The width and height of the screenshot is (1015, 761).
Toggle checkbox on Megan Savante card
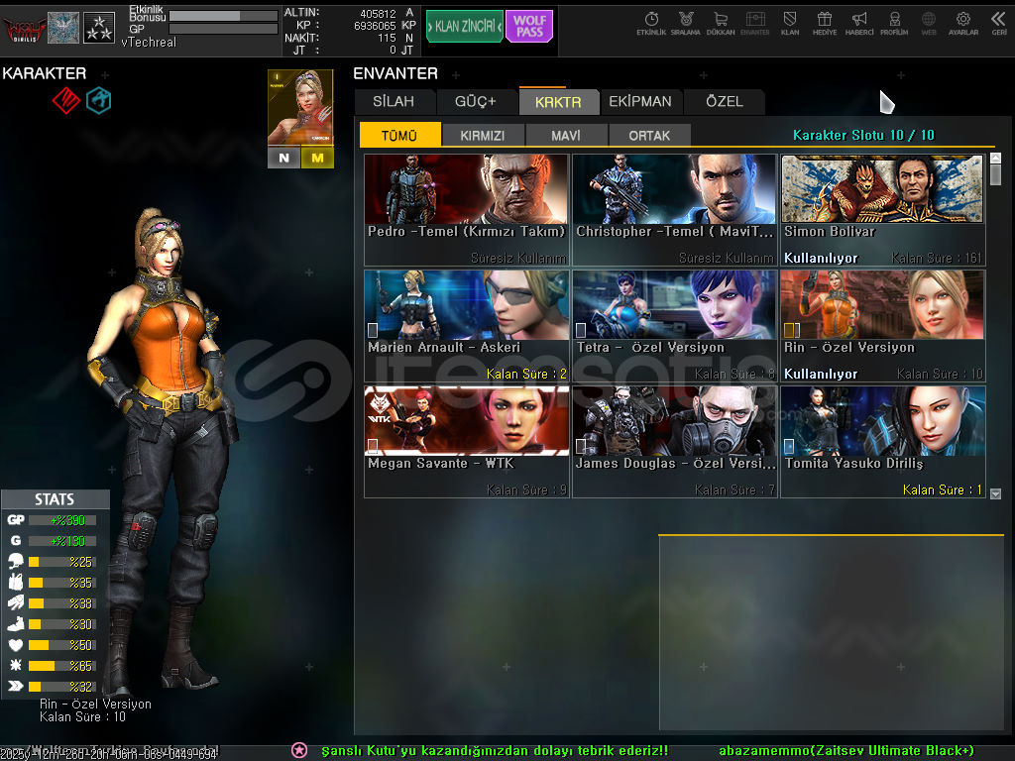373,446
